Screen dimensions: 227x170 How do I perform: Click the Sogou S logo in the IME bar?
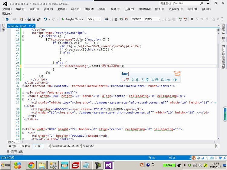(x=194, y=158)
